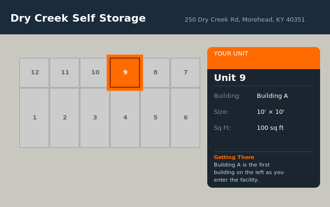Click unit 11 in the top row
The width and height of the screenshot is (330, 207).
coord(65,72)
